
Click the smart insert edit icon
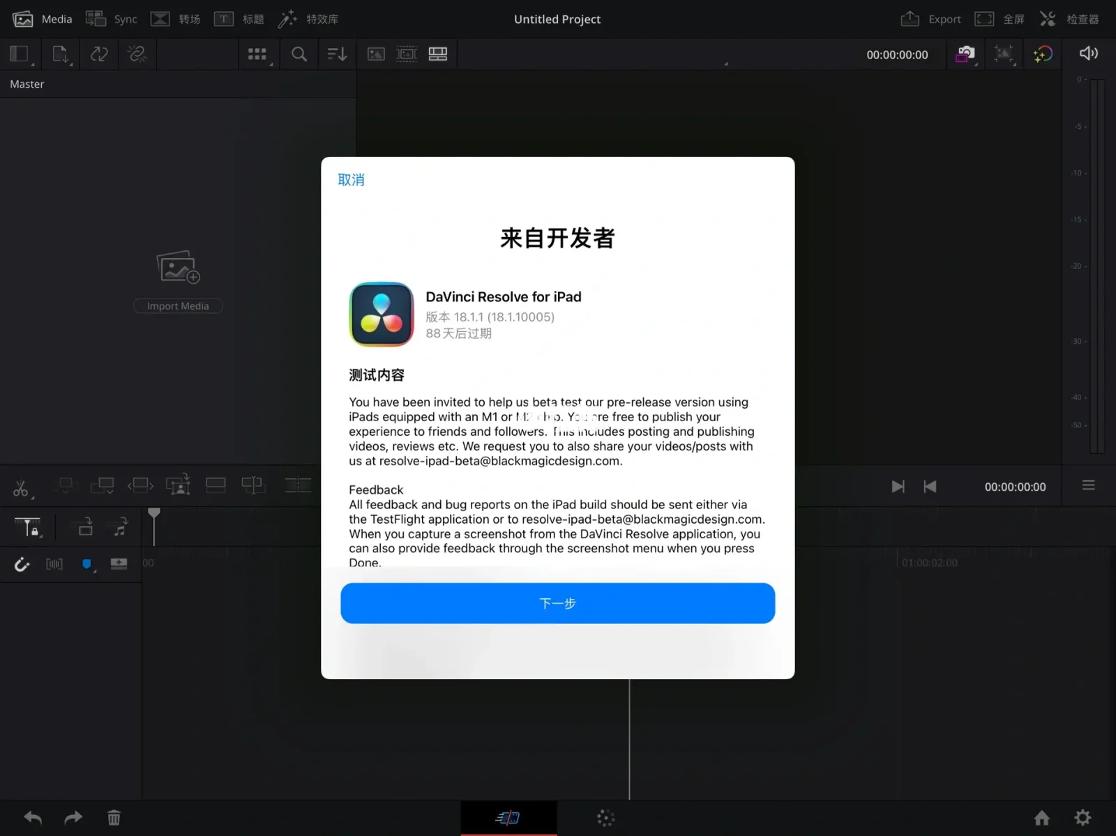[65, 485]
